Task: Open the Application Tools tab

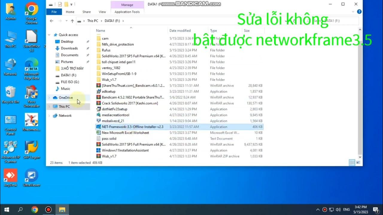Action: tap(127, 12)
